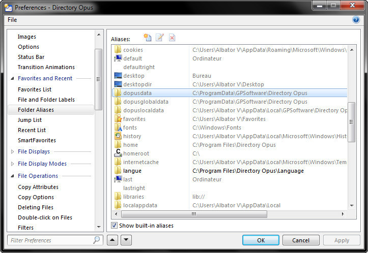This screenshot has width=368, height=253.
Task: Open the Images page
Action: coord(27,37)
